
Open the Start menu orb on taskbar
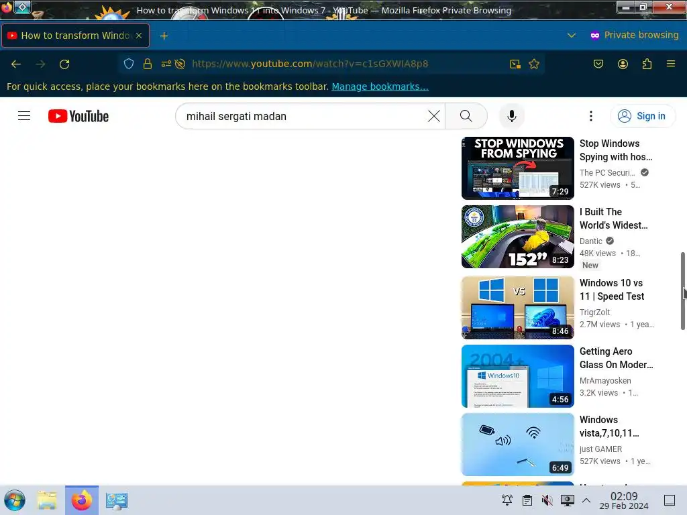pyautogui.click(x=15, y=500)
